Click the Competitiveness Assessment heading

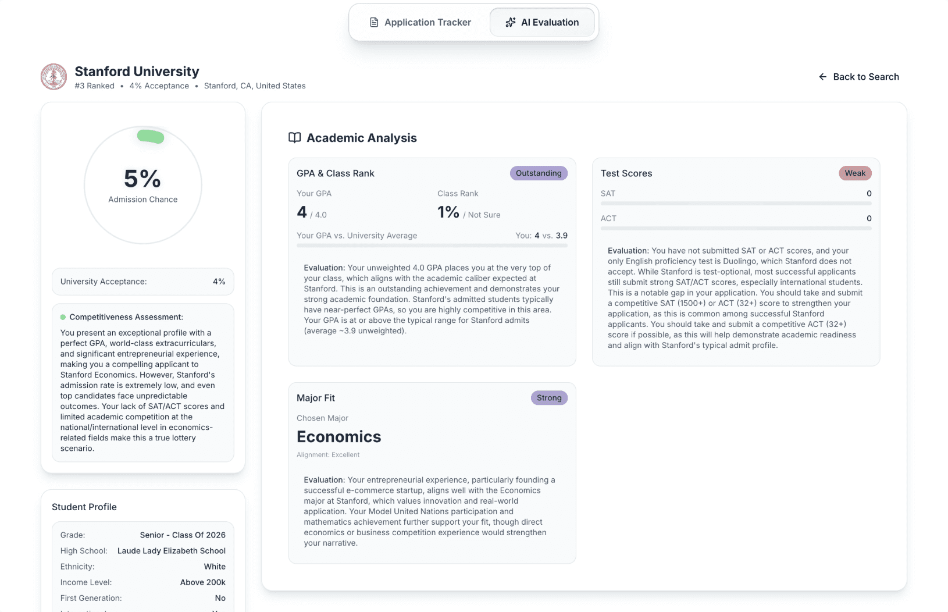click(x=126, y=317)
